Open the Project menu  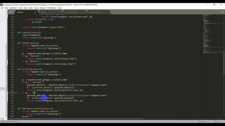click(43, 8)
